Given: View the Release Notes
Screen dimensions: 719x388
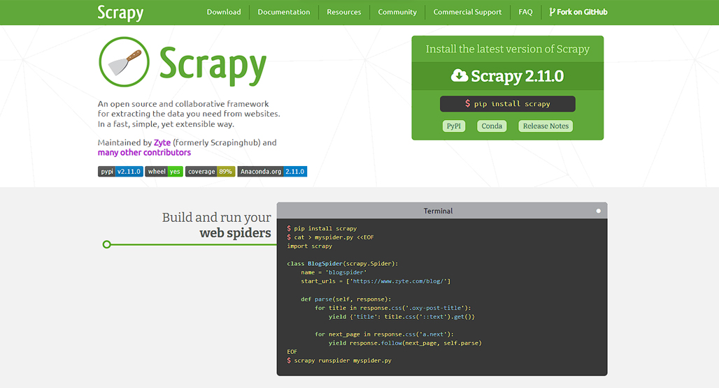Looking at the screenshot, I should pos(546,126).
